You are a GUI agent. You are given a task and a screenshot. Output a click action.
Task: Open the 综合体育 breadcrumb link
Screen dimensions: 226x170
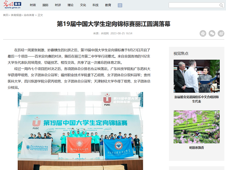pyautogui.click(x=29, y=15)
